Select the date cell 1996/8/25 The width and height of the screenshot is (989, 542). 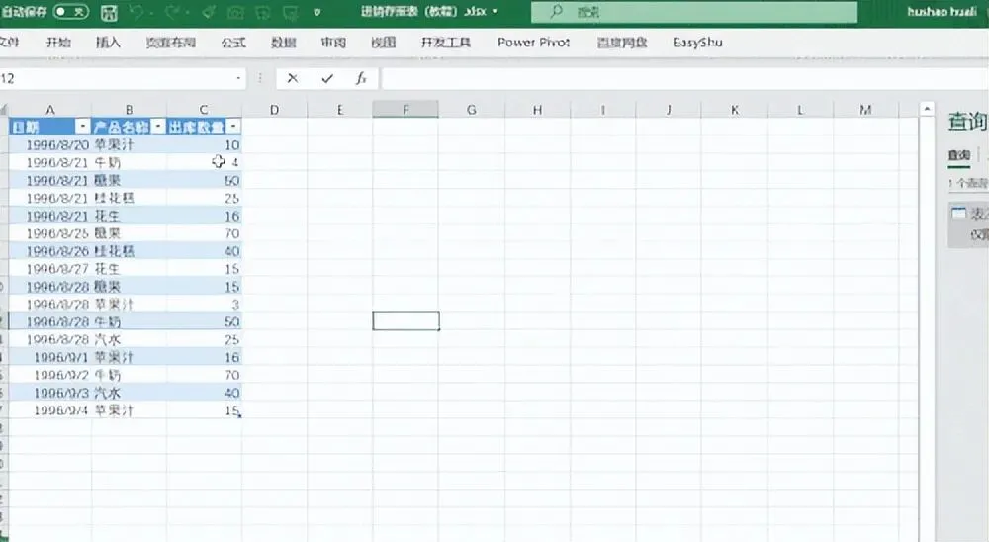pyautogui.click(x=50, y=233)
